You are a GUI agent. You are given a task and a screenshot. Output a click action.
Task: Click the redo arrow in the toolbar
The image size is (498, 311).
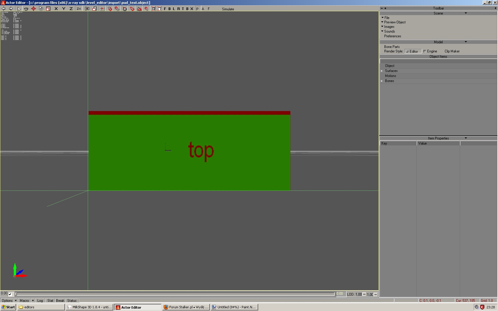11,9
